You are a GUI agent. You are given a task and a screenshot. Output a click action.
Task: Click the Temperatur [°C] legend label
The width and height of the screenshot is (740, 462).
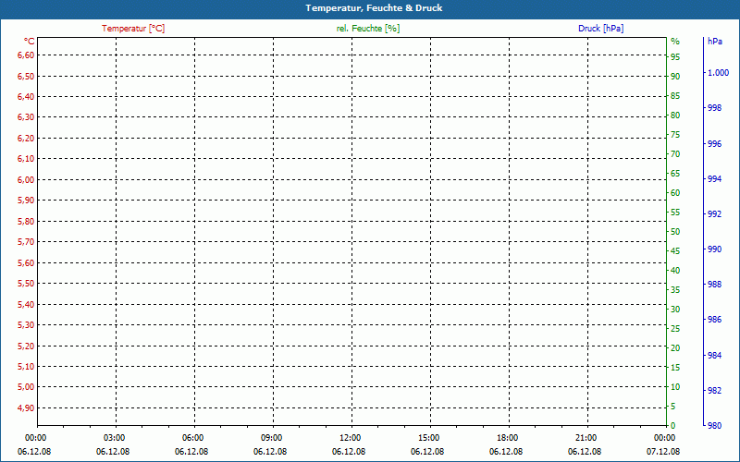[133, 29]
